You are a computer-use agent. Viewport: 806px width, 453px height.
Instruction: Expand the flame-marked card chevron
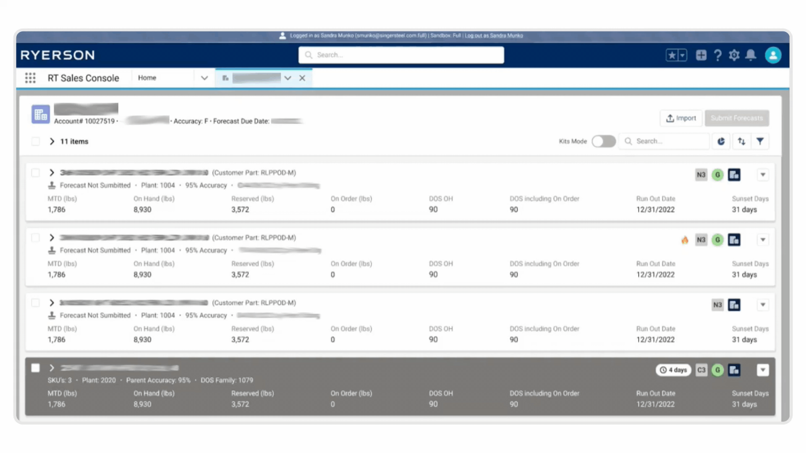[x=52, y=238]
